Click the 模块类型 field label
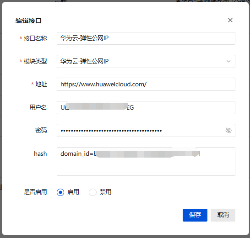 35,61
